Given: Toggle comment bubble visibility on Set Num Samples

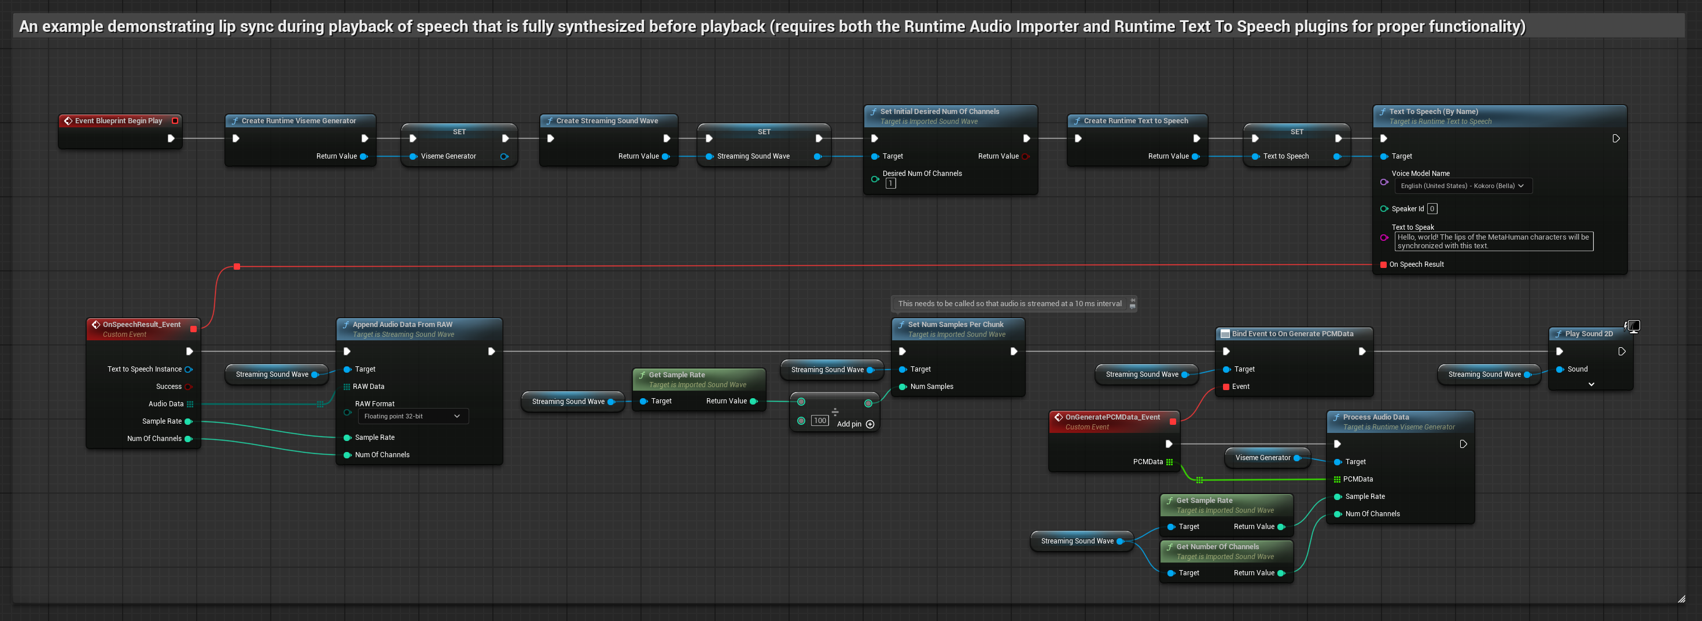Looking at the screenshot, I should coord(1133,307).
